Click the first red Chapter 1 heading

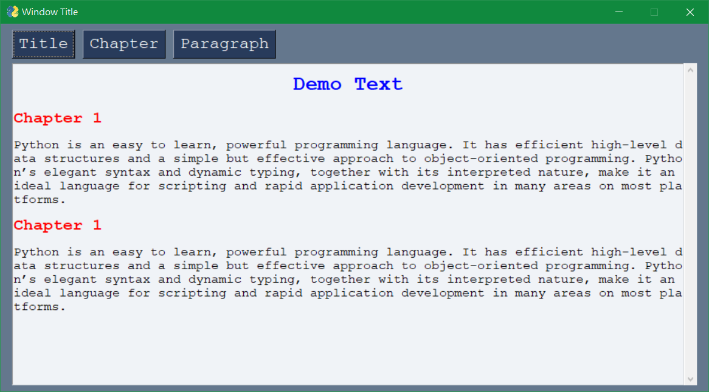(57, 118)
